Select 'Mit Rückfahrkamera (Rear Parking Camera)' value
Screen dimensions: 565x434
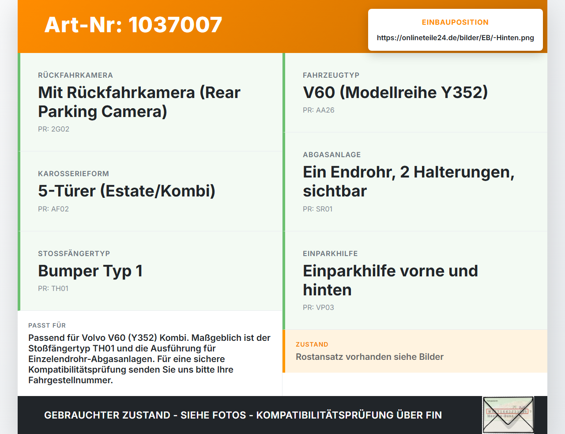coord(139,102)
